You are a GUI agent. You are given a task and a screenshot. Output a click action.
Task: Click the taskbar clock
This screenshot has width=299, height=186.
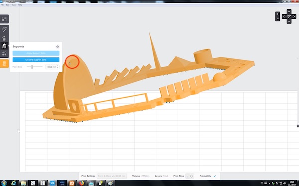pyautogui.click(x=292, y=183)
